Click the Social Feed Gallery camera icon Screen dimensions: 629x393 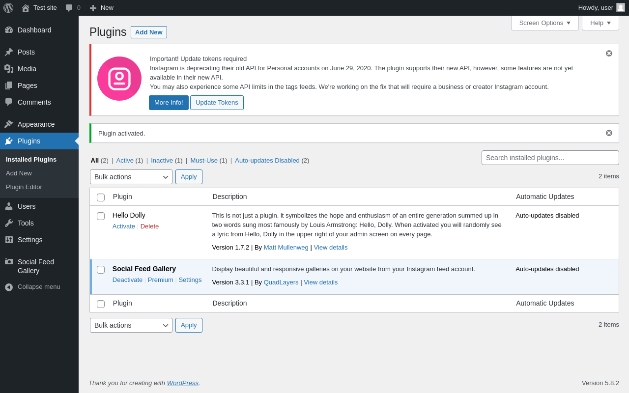(x=9, y=262)
